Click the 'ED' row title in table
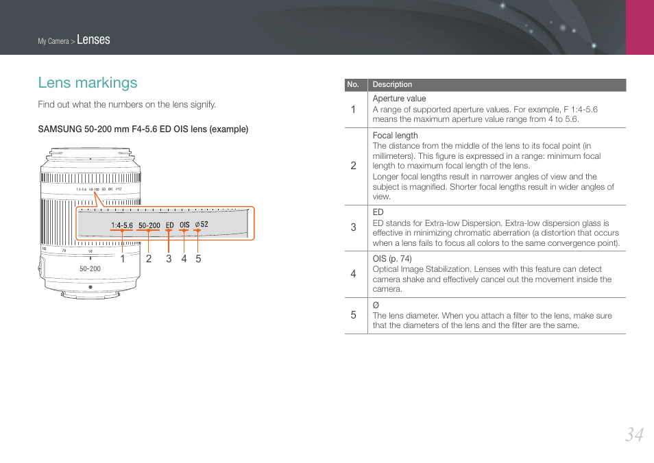The width and height of the screenshot is (654, 463). point(378,212)
